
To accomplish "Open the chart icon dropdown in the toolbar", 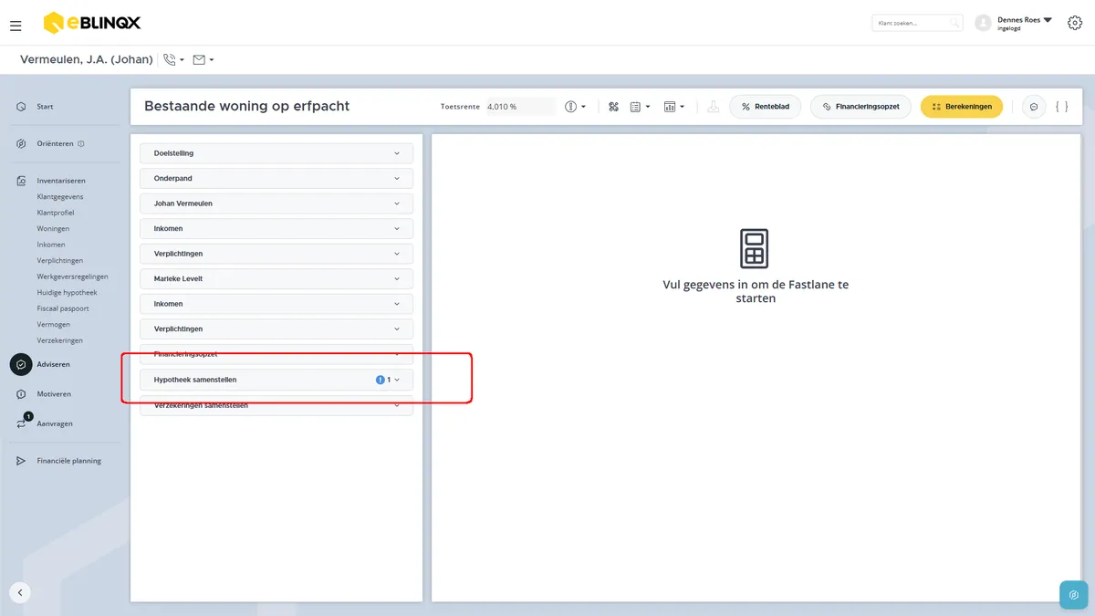I will point(674,107).
